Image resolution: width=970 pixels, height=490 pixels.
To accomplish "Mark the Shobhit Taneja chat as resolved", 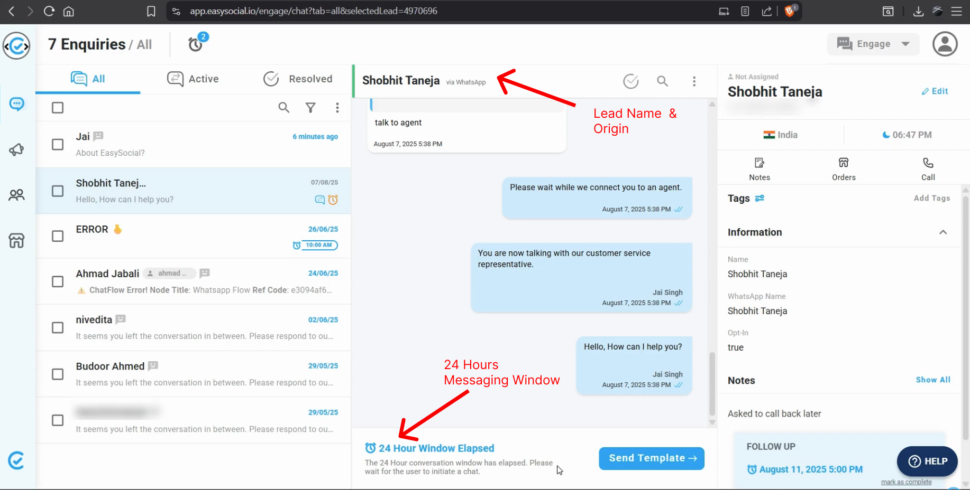I will pos(630,81).
